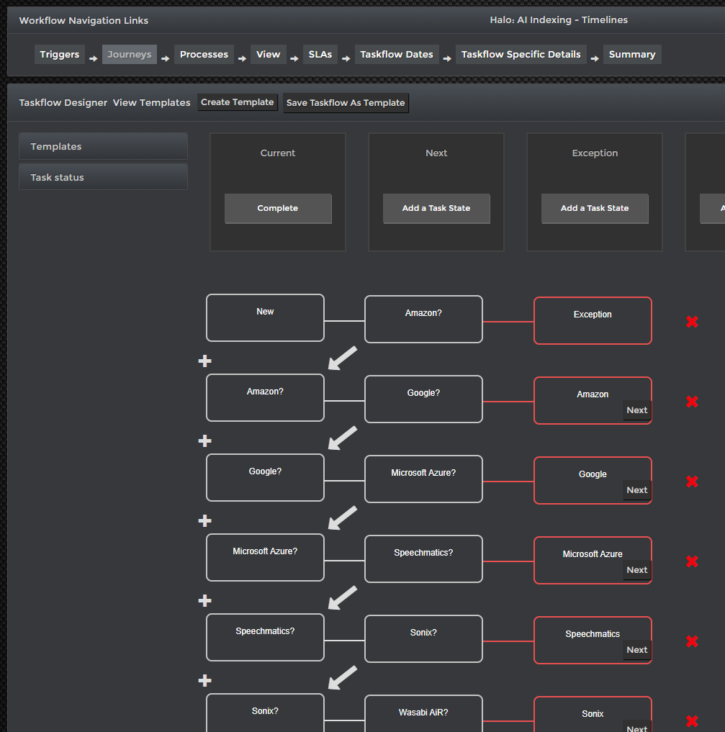
Task: Go to the Triggers step
Action: click(59, 54)
